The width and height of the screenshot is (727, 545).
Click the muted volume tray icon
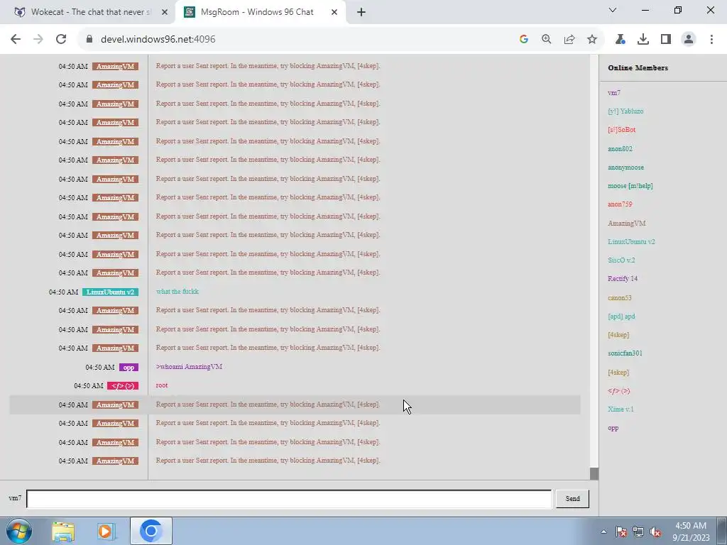point(655,532)
